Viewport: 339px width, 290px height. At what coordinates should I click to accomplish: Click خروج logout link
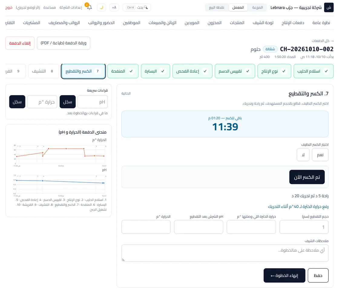tap(9, 8)
